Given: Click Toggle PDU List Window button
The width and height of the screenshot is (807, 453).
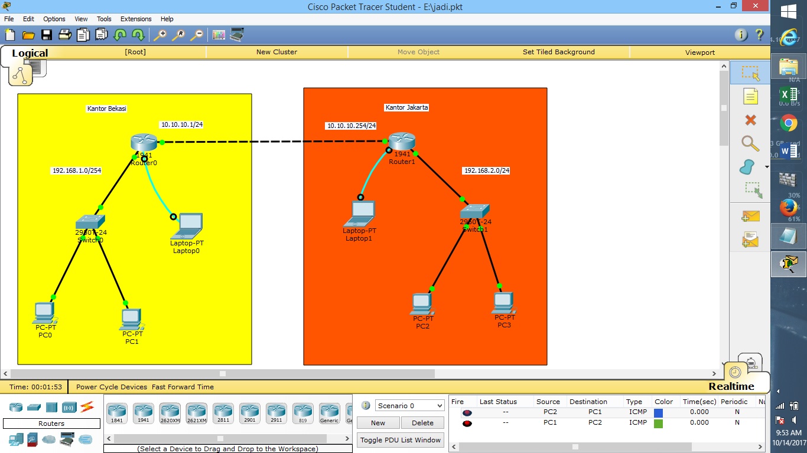Looking at the screenshot, I should pyautogui.click(x=401, y=439).
